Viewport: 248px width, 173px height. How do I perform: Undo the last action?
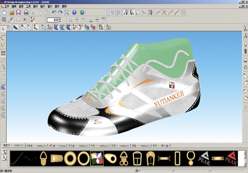pyautogui.click(x=54, y=12)
